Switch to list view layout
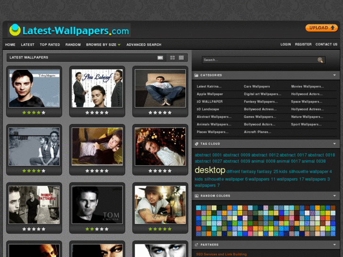This screenshot has height=257, width=343. [181, 58]
